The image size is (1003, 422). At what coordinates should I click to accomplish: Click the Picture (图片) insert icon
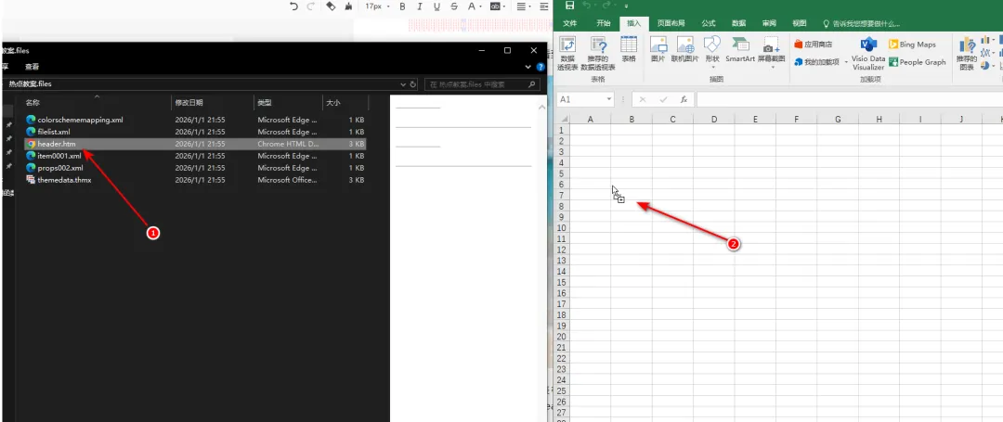pos(658,50)
